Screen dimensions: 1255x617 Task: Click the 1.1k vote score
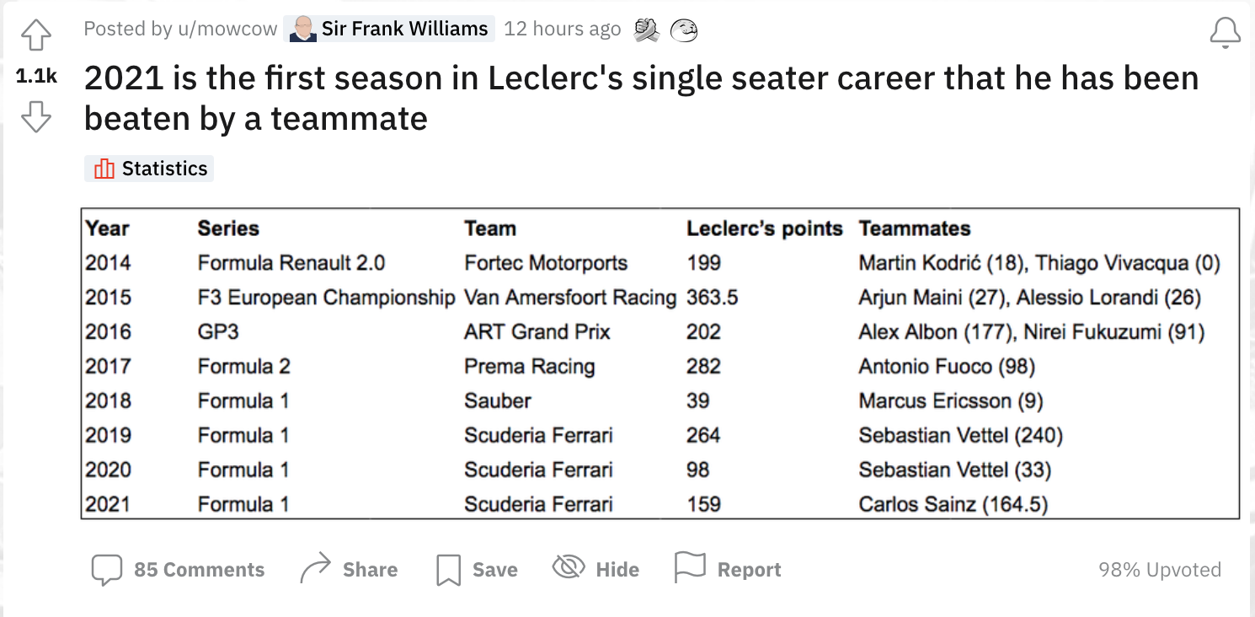tap(36, 77)
